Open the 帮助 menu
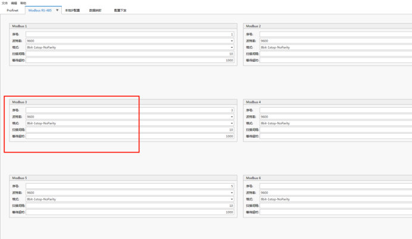Image resolution: width=412 pixels, height=239 pixels. point(23,3)
